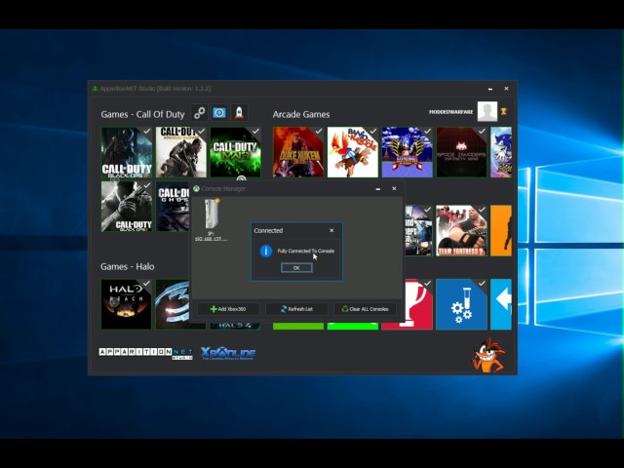Select the Xbox 360 console at 192.168.137
This screenshot has height=468, width=624.
[212, 218]
